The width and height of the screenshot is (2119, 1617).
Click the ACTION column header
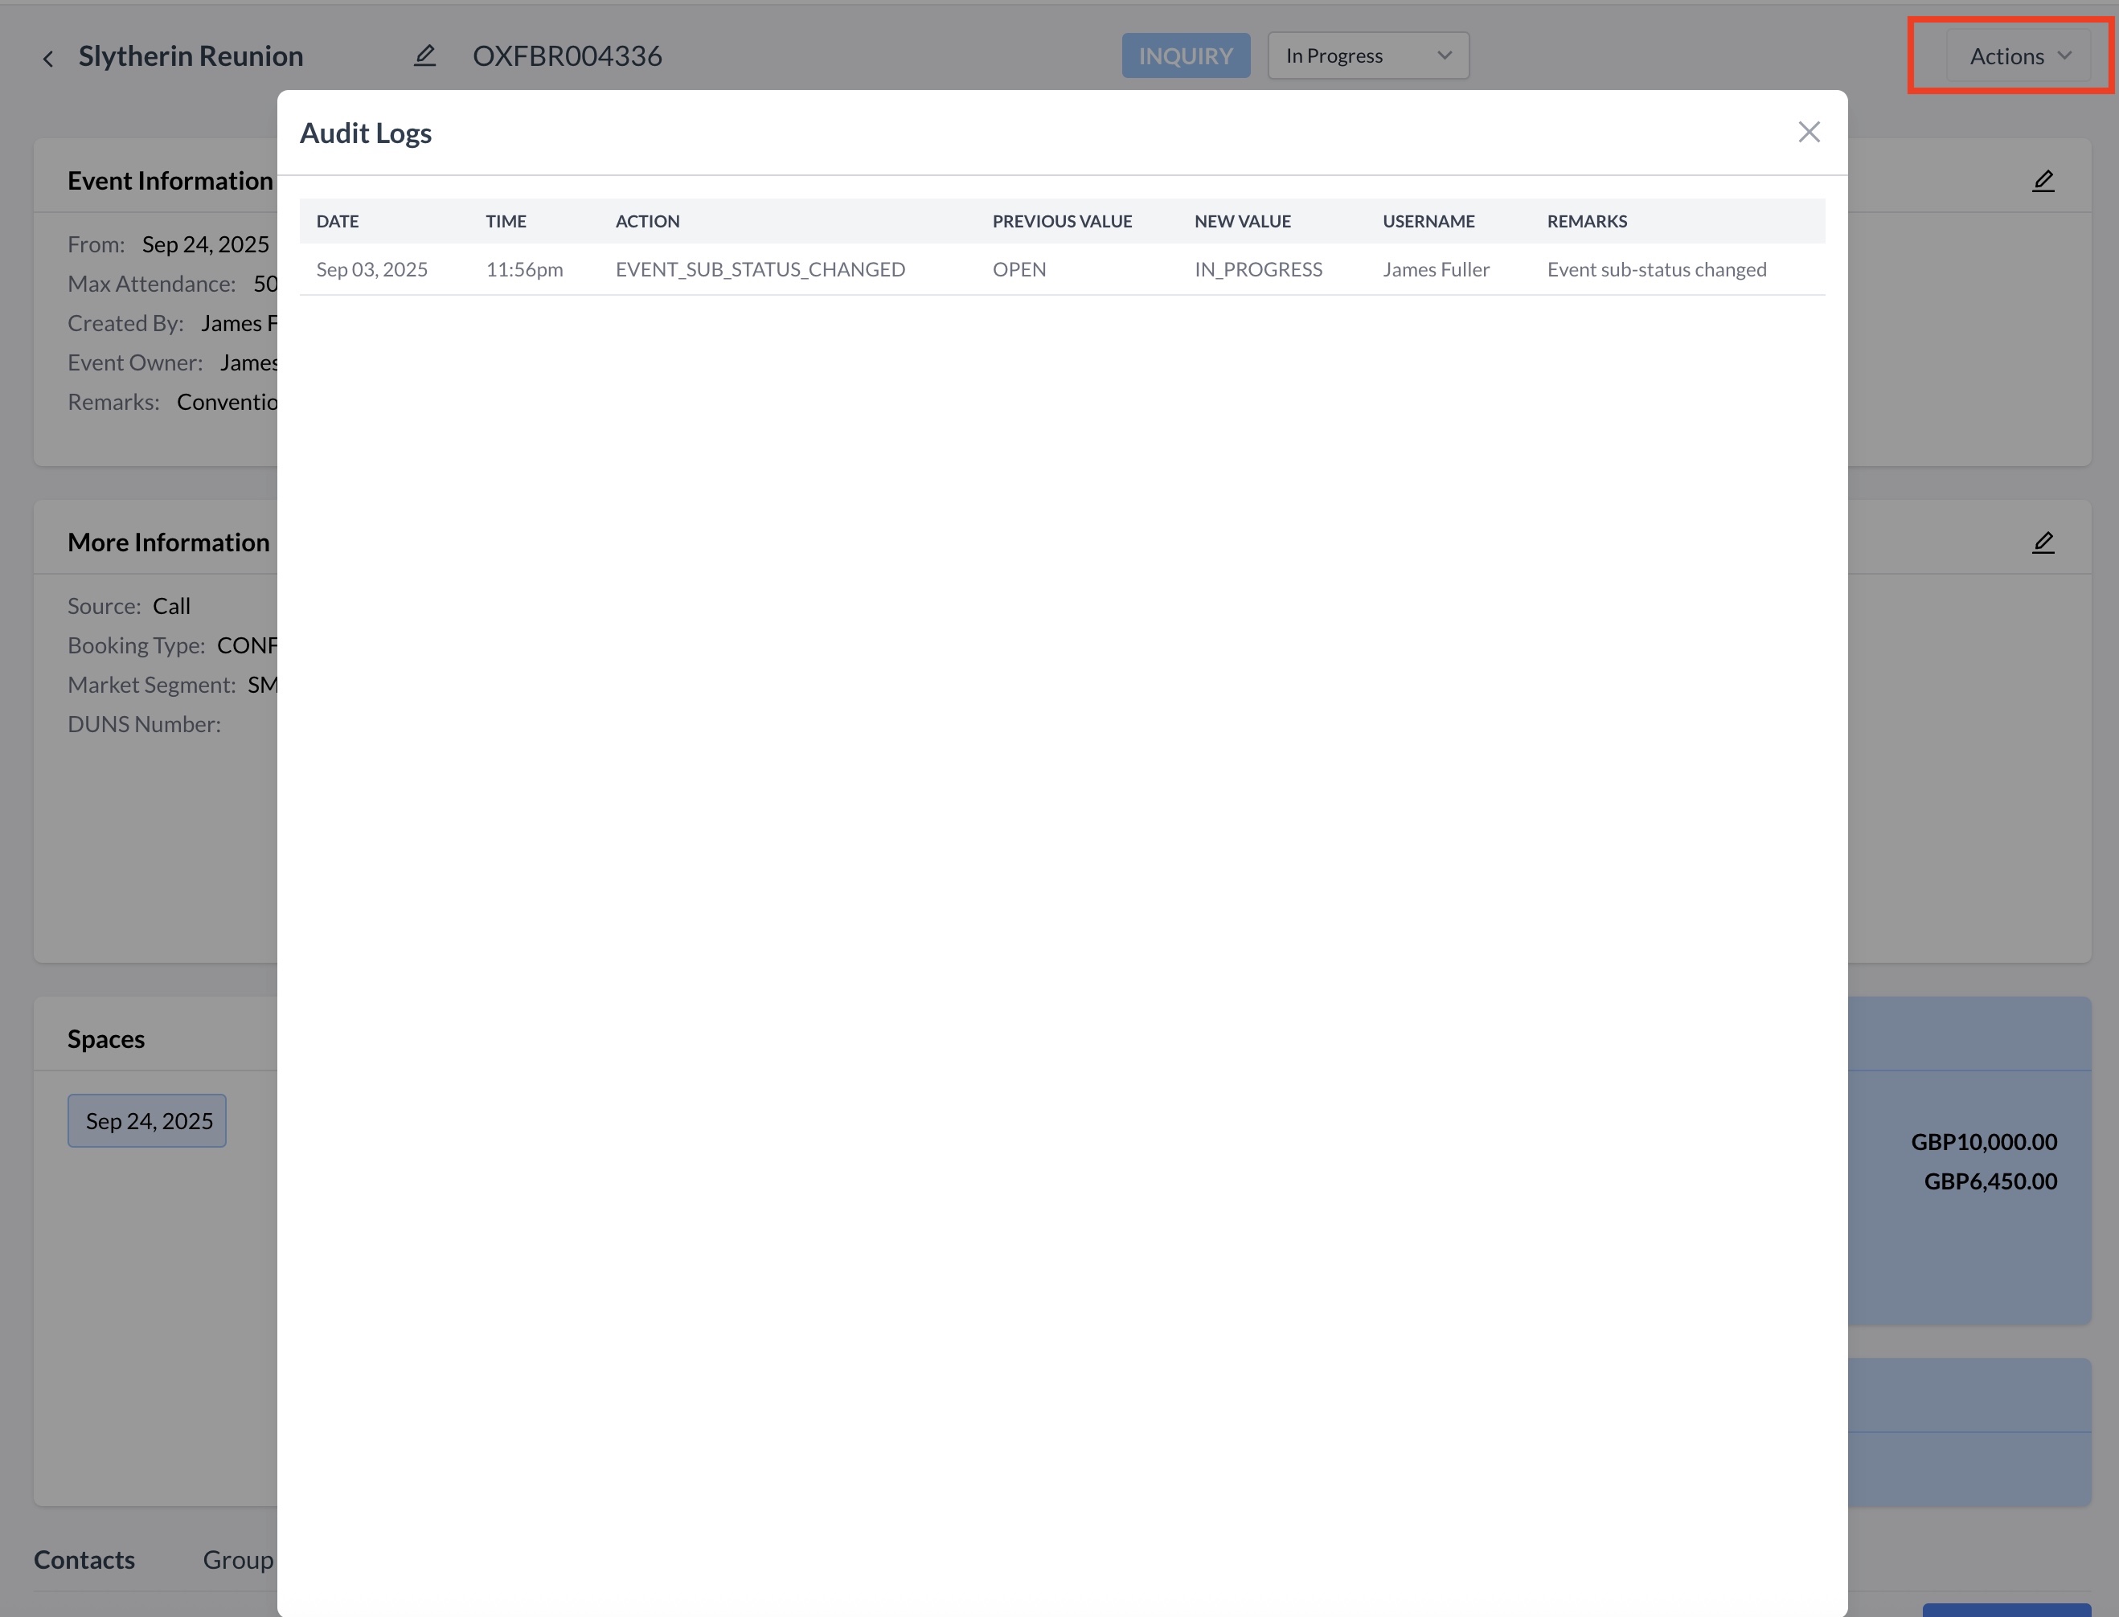coord(647,221)
